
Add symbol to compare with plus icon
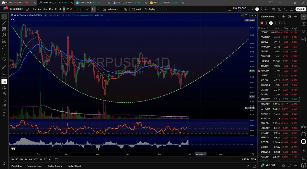click(x=27, y=9)
